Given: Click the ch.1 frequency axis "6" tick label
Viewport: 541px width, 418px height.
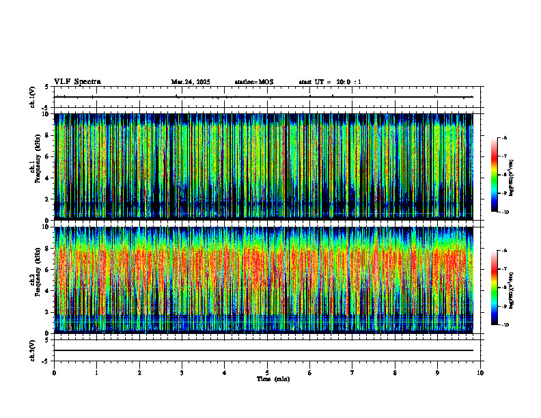Looking at the screenshot, I should coord(48,156).
